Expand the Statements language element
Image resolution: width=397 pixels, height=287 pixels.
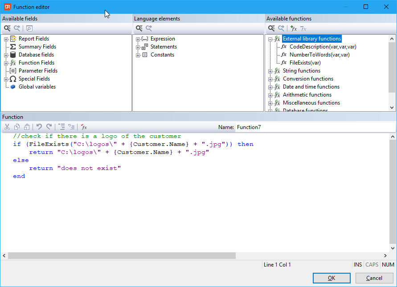(x=138, y=47)
